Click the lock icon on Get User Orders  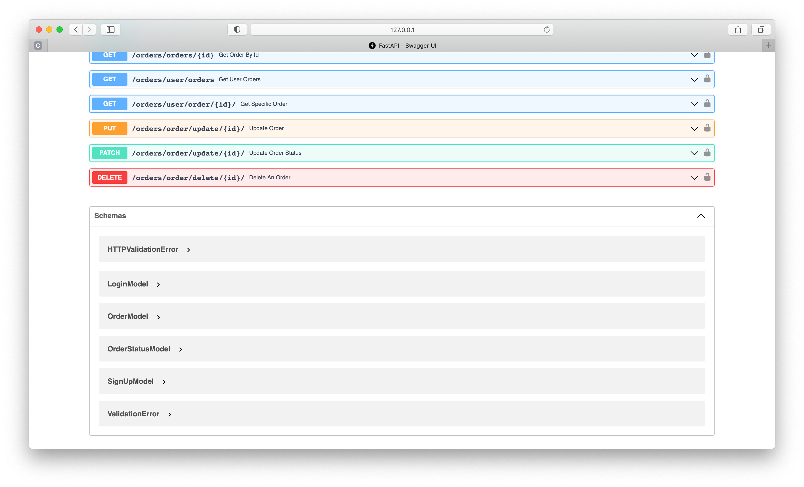tap(707, 79)
